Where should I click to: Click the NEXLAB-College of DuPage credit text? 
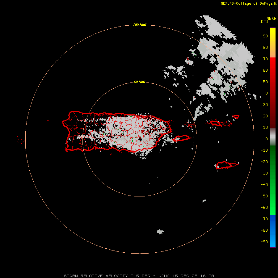pos(246,3)
